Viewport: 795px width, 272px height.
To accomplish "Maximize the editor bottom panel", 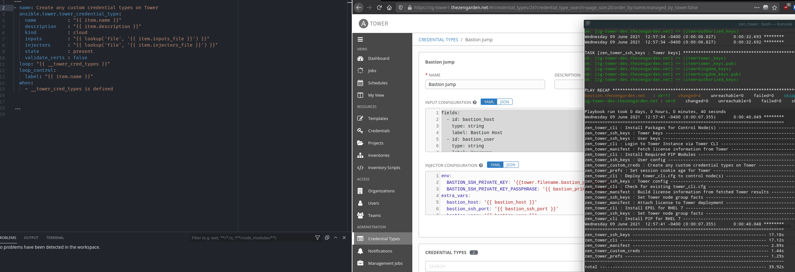I will 336,238.
